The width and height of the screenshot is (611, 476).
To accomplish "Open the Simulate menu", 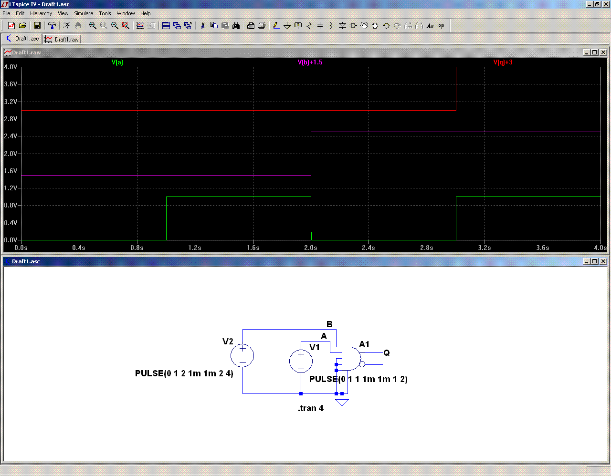I will click(84, 13).
